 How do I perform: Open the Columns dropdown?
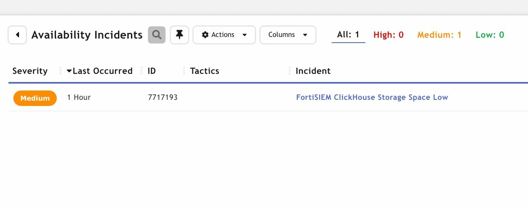click(x=288, y=35)
